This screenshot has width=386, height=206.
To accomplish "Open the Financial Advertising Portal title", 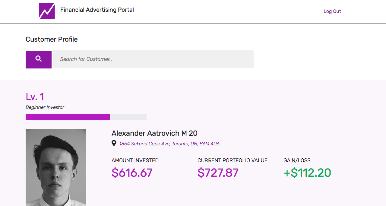I will [97, 10].
